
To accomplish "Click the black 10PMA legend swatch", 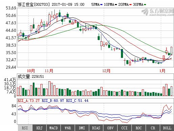I will tap(116, 5).
